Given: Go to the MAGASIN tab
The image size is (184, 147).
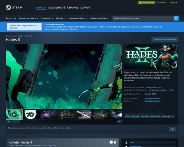Looking at the screenshot, I should point(41,8).
